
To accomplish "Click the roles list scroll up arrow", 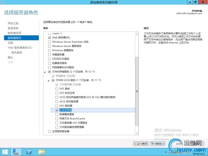I will coord(137,34).
